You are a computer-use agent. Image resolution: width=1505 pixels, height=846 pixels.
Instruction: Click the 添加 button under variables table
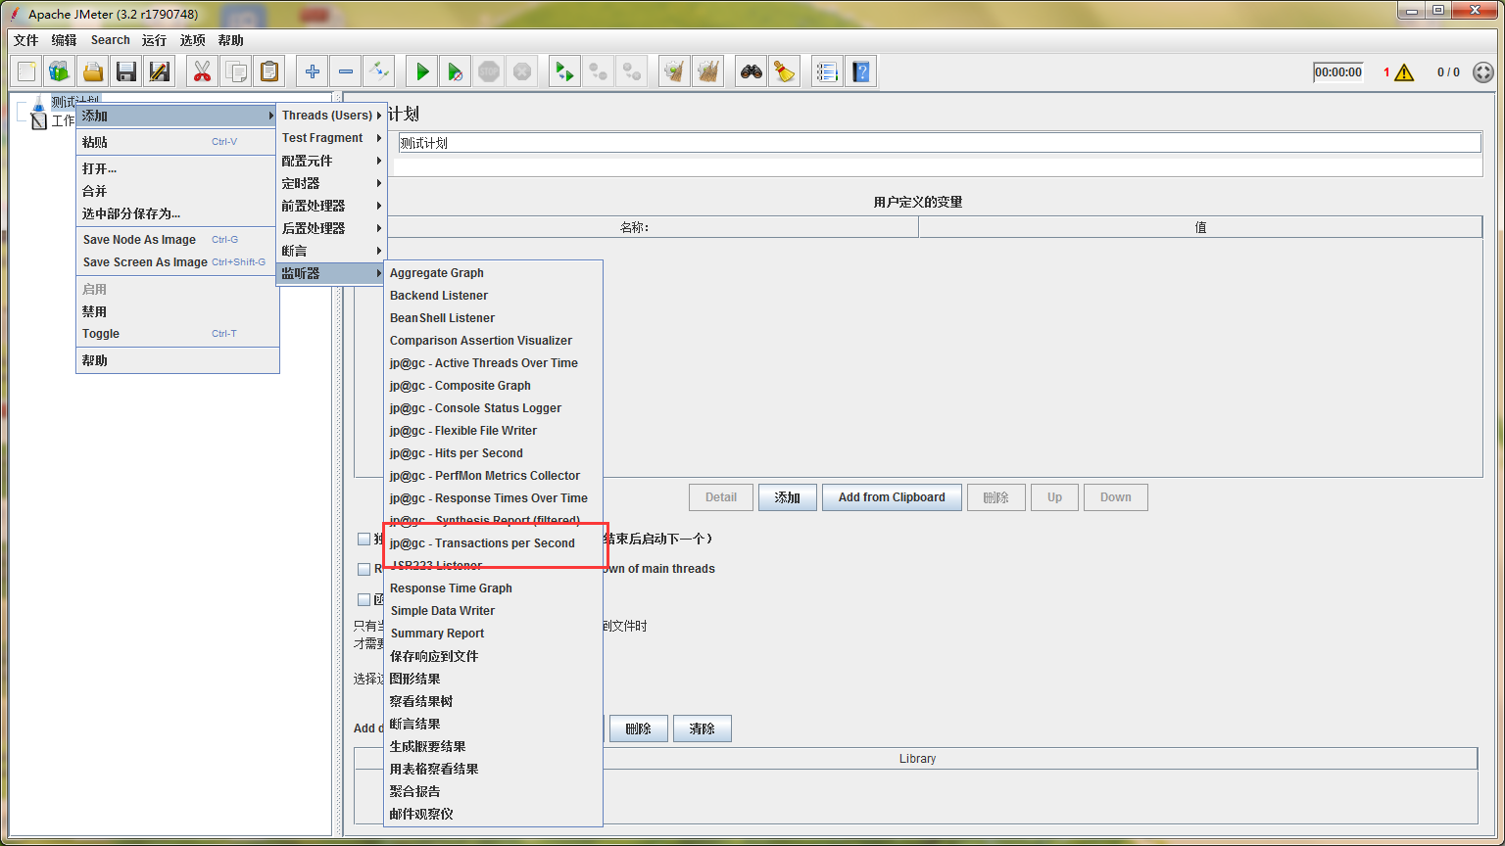point(788,497)
